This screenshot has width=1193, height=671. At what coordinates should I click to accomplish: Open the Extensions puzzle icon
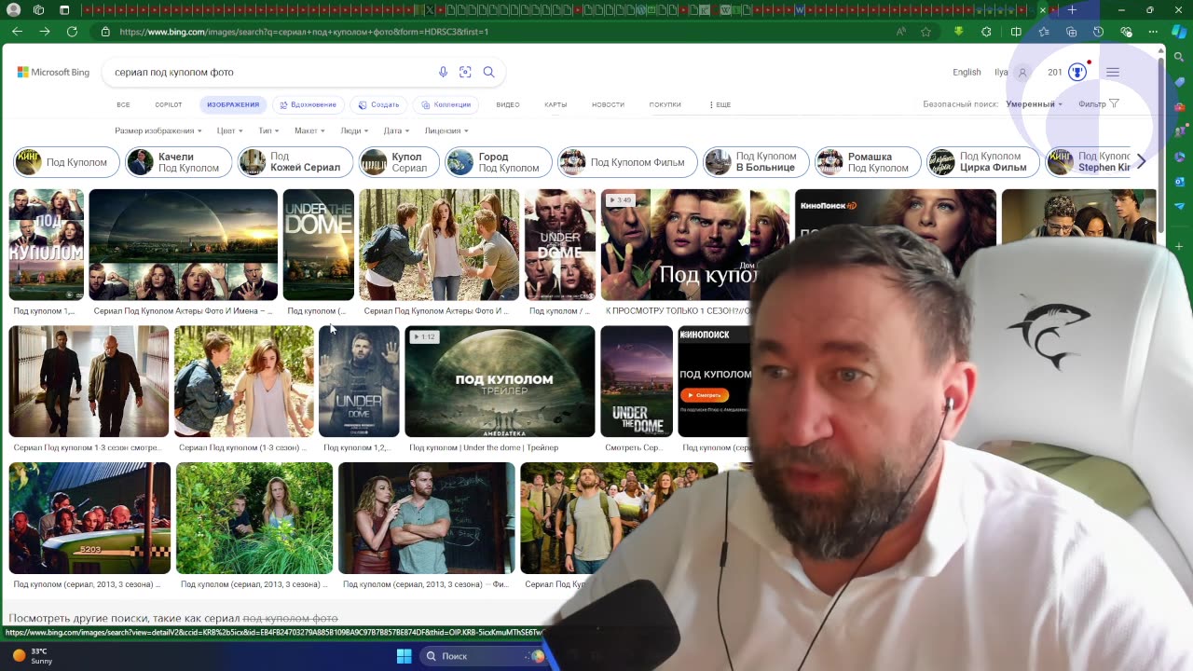point(986,31)
